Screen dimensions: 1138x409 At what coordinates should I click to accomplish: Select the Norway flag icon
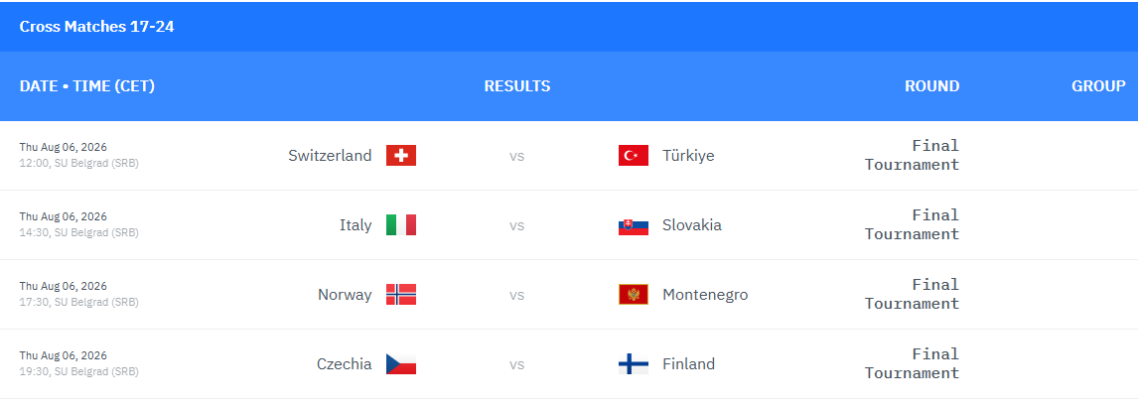(x=400, y=295)
